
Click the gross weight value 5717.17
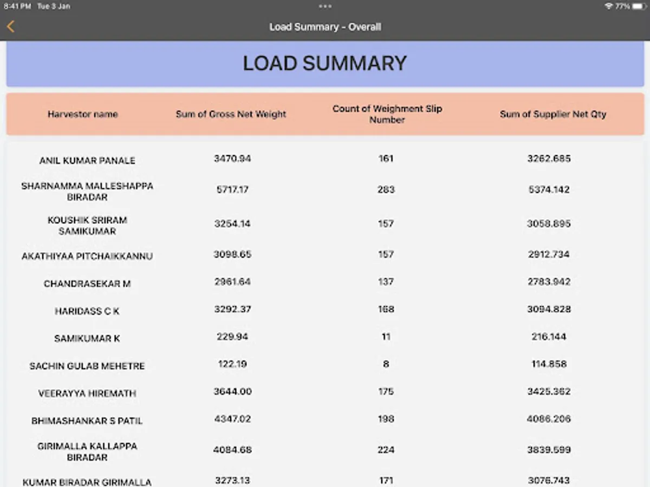click(232, 189)
